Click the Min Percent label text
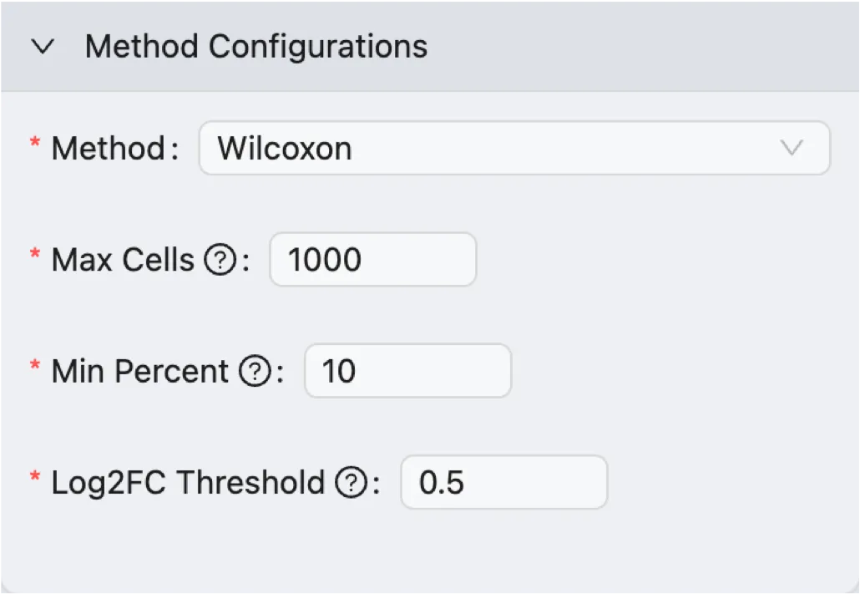The height and width of the screenshot is (594, 860). pos(139,372)
